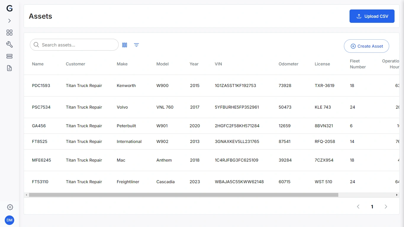The image size is (404, 227).
Task: Select asset PDC1593
Action: (41, 86)
